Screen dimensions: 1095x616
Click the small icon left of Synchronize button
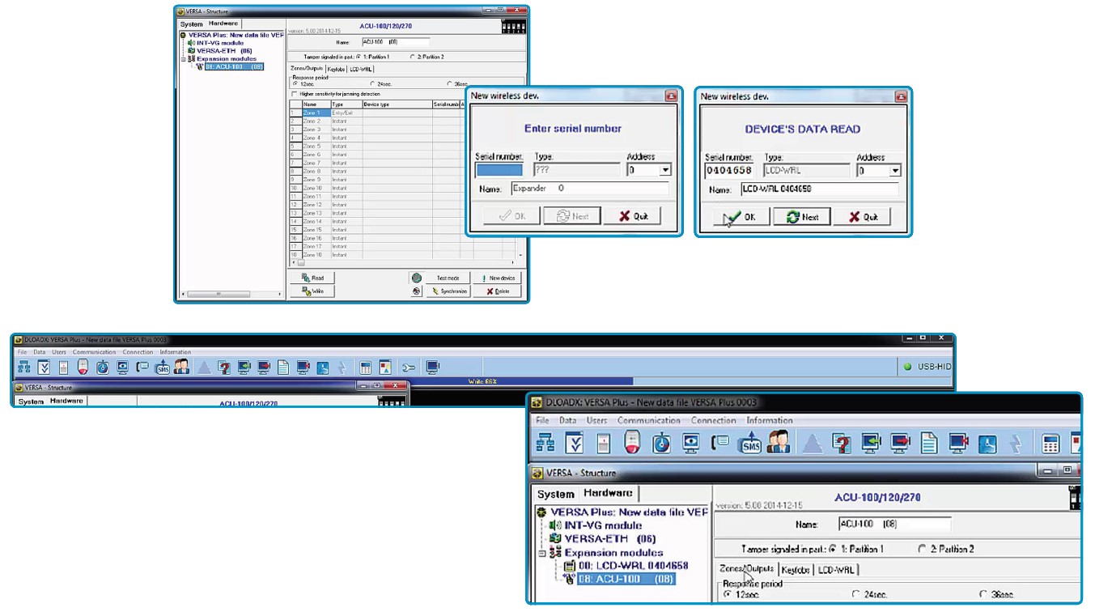416,291
